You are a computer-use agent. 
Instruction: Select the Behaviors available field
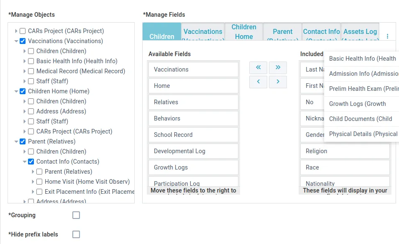point(193,118)
